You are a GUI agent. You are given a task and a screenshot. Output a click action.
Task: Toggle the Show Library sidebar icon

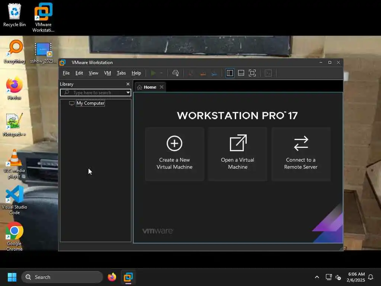pos(230,73)
